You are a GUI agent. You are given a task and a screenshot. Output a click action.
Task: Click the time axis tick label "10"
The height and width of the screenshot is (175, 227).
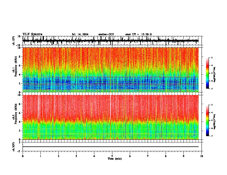point(201,156)
